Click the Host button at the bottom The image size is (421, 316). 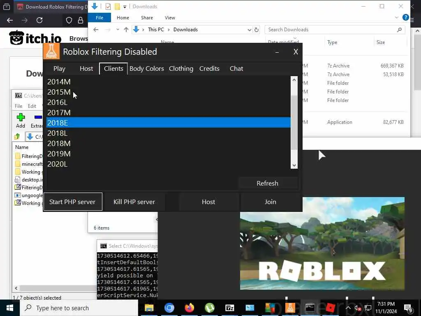(208, 202)
